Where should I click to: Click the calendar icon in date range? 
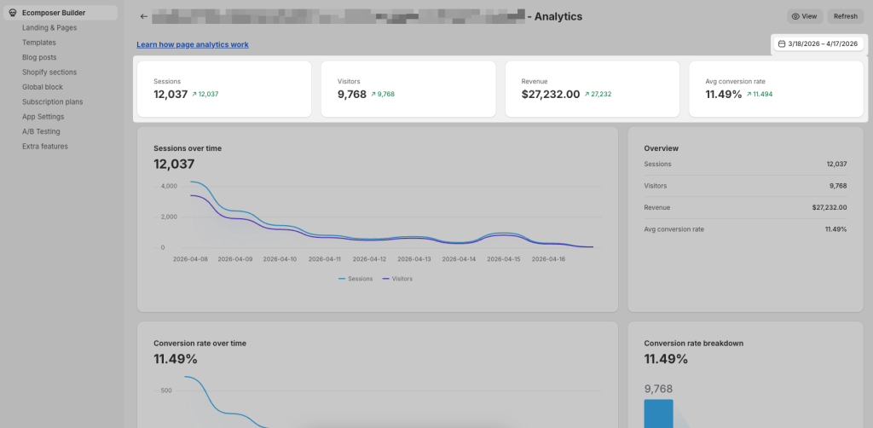pos(781,43)
